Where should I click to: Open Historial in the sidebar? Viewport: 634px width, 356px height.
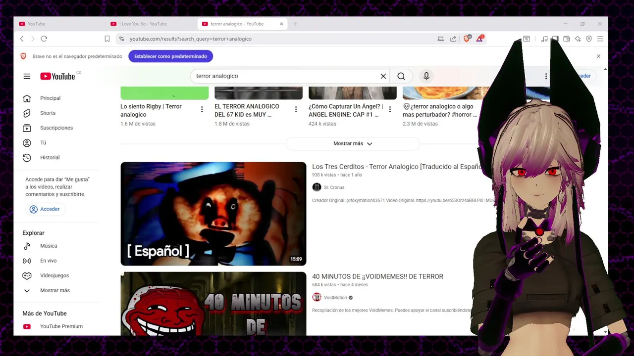click(50, 158)
